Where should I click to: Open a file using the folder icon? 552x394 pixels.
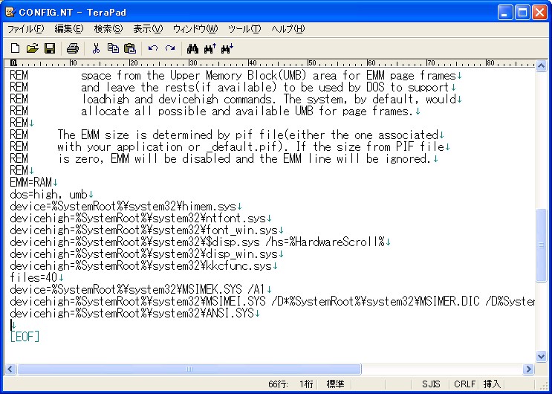click(x=33, y=48)
